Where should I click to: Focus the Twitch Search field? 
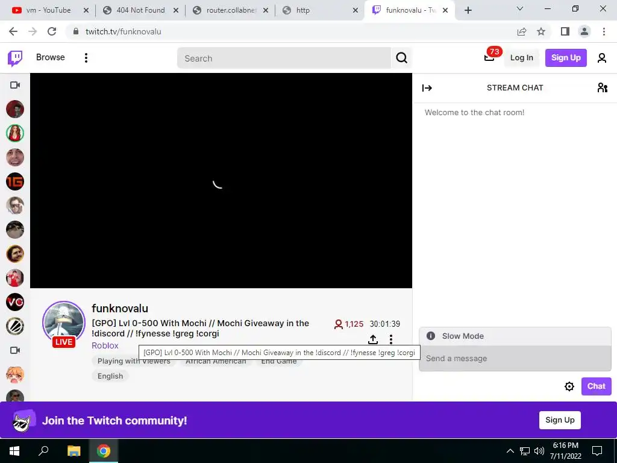284,58
